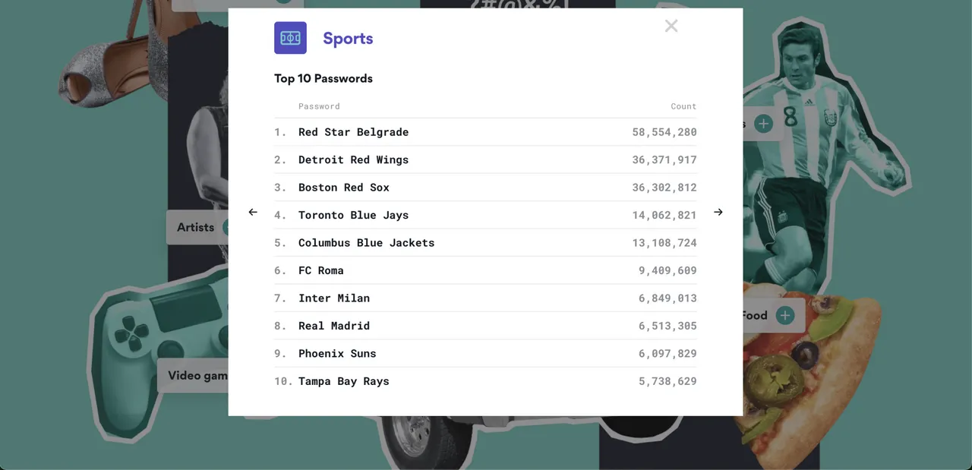Select the Inter Milan entry
Image resolution: width=972 pixels, height=470 pixels.
click(x=485, y=298)
